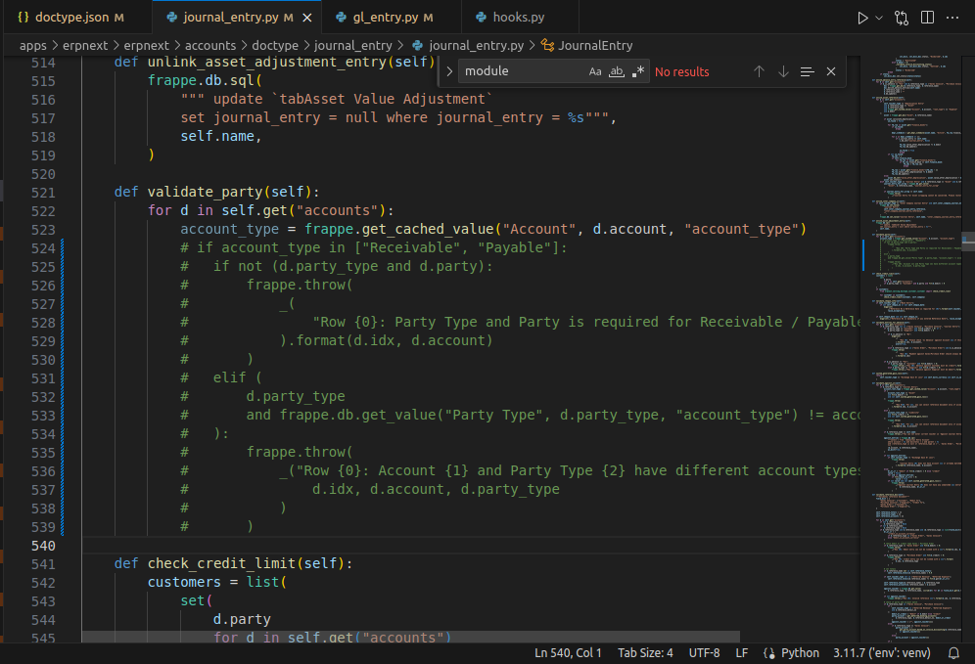
Task: Click the find input containing 'module'
Action: point(523,71)
